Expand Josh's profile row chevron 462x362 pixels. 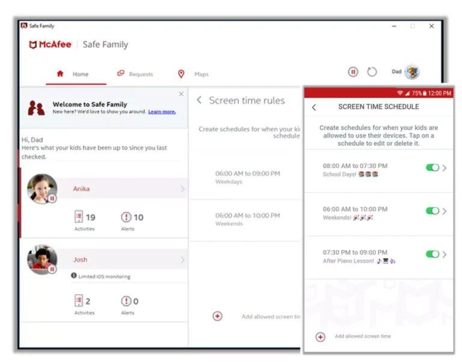[182, 260]
